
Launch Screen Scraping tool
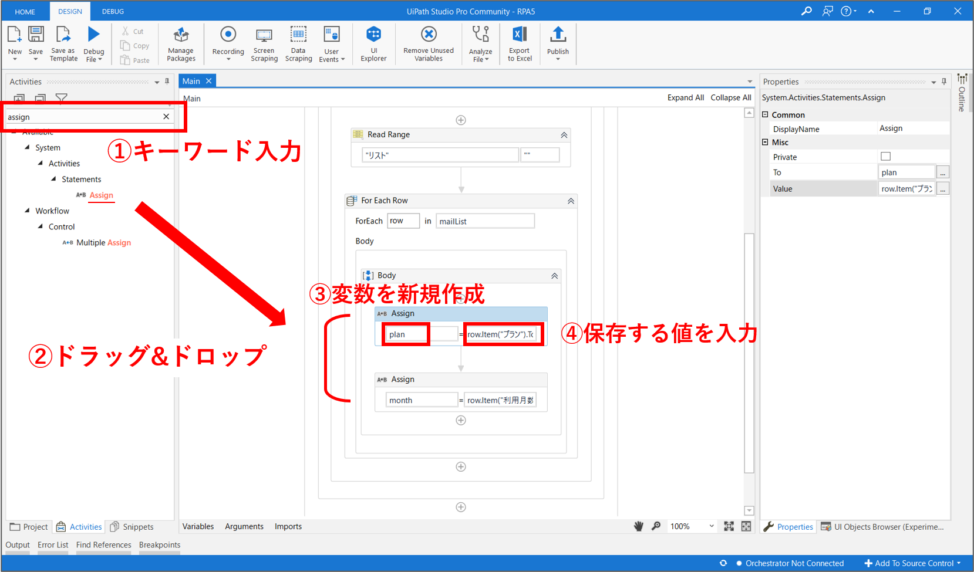tap(264, 35)
